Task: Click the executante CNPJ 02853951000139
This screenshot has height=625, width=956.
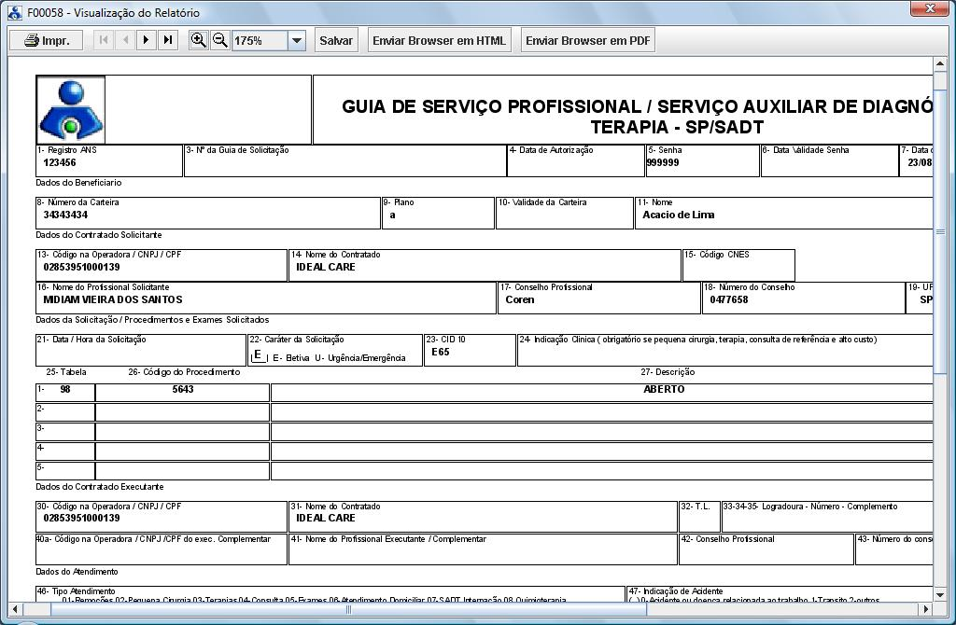Action: (82, 519)
